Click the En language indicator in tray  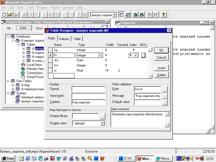tap(178, 158)
